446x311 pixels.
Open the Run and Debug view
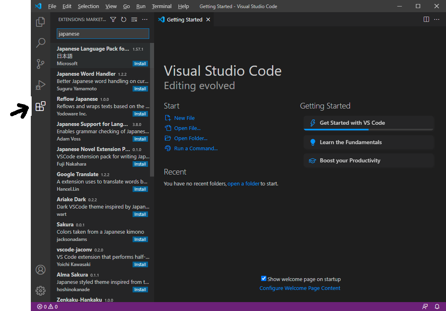41,85
